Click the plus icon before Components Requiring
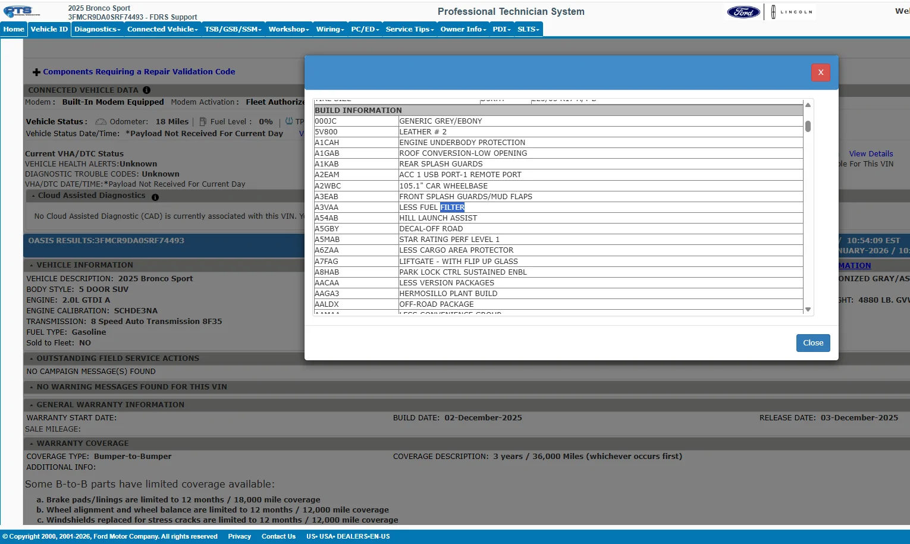Image resolution: width=910 pixels, height=544 pixels. [x=36, y=72]
